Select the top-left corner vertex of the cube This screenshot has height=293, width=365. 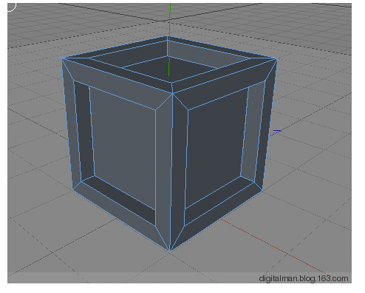[62, 58]
